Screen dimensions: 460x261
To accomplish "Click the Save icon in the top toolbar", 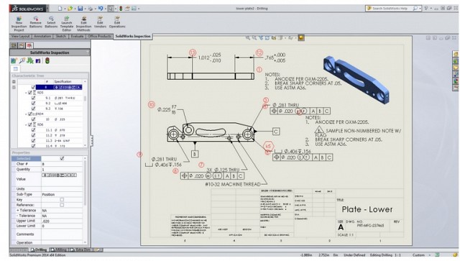I will (80, 9).
